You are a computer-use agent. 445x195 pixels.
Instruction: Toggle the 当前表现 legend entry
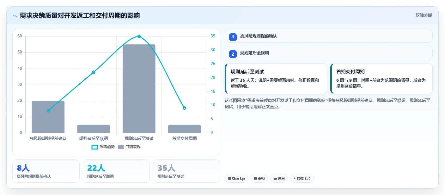pyautogui.click(x=129, y=147)
